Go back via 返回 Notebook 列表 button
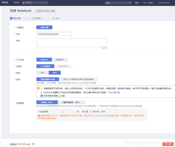Image resolution: width=175 pixels, height=147 pixels. point(45,11)
